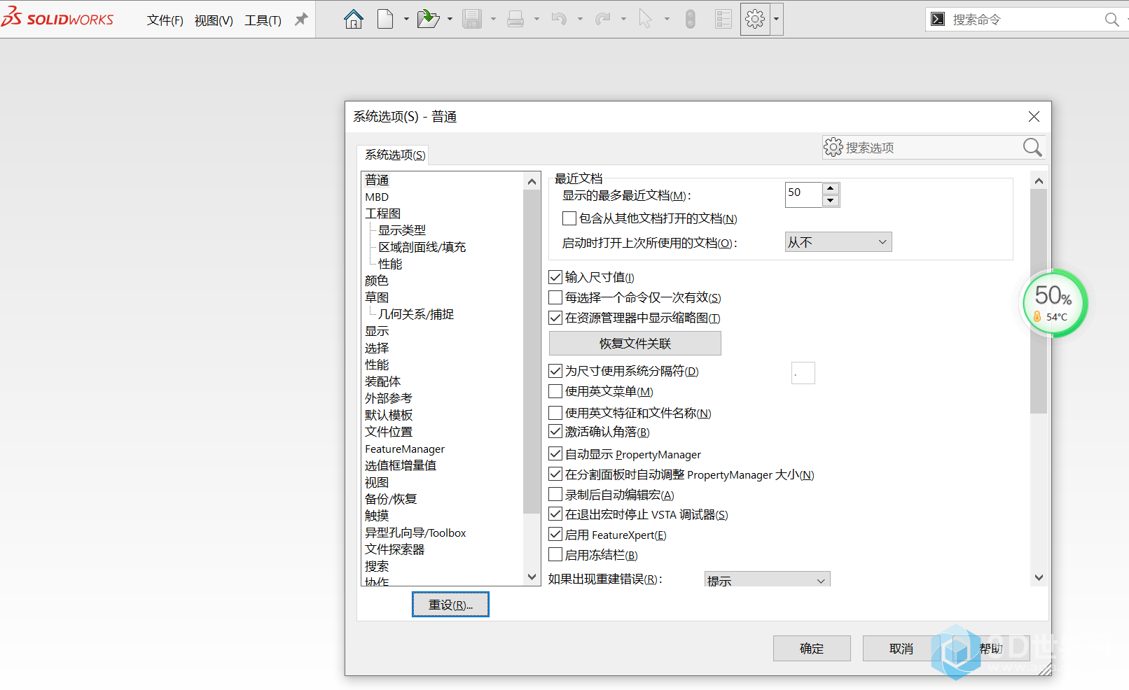Open the 工具(T) menu
The height and width of the screenshot is (690, 1129).
[263, 20]
